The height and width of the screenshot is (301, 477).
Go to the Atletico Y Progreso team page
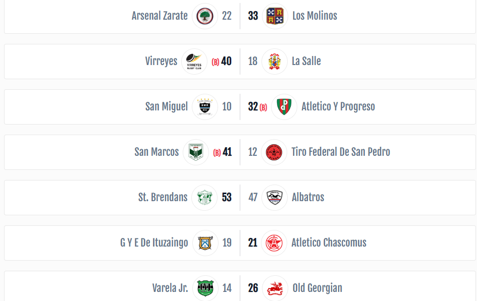tap(338, 106)
